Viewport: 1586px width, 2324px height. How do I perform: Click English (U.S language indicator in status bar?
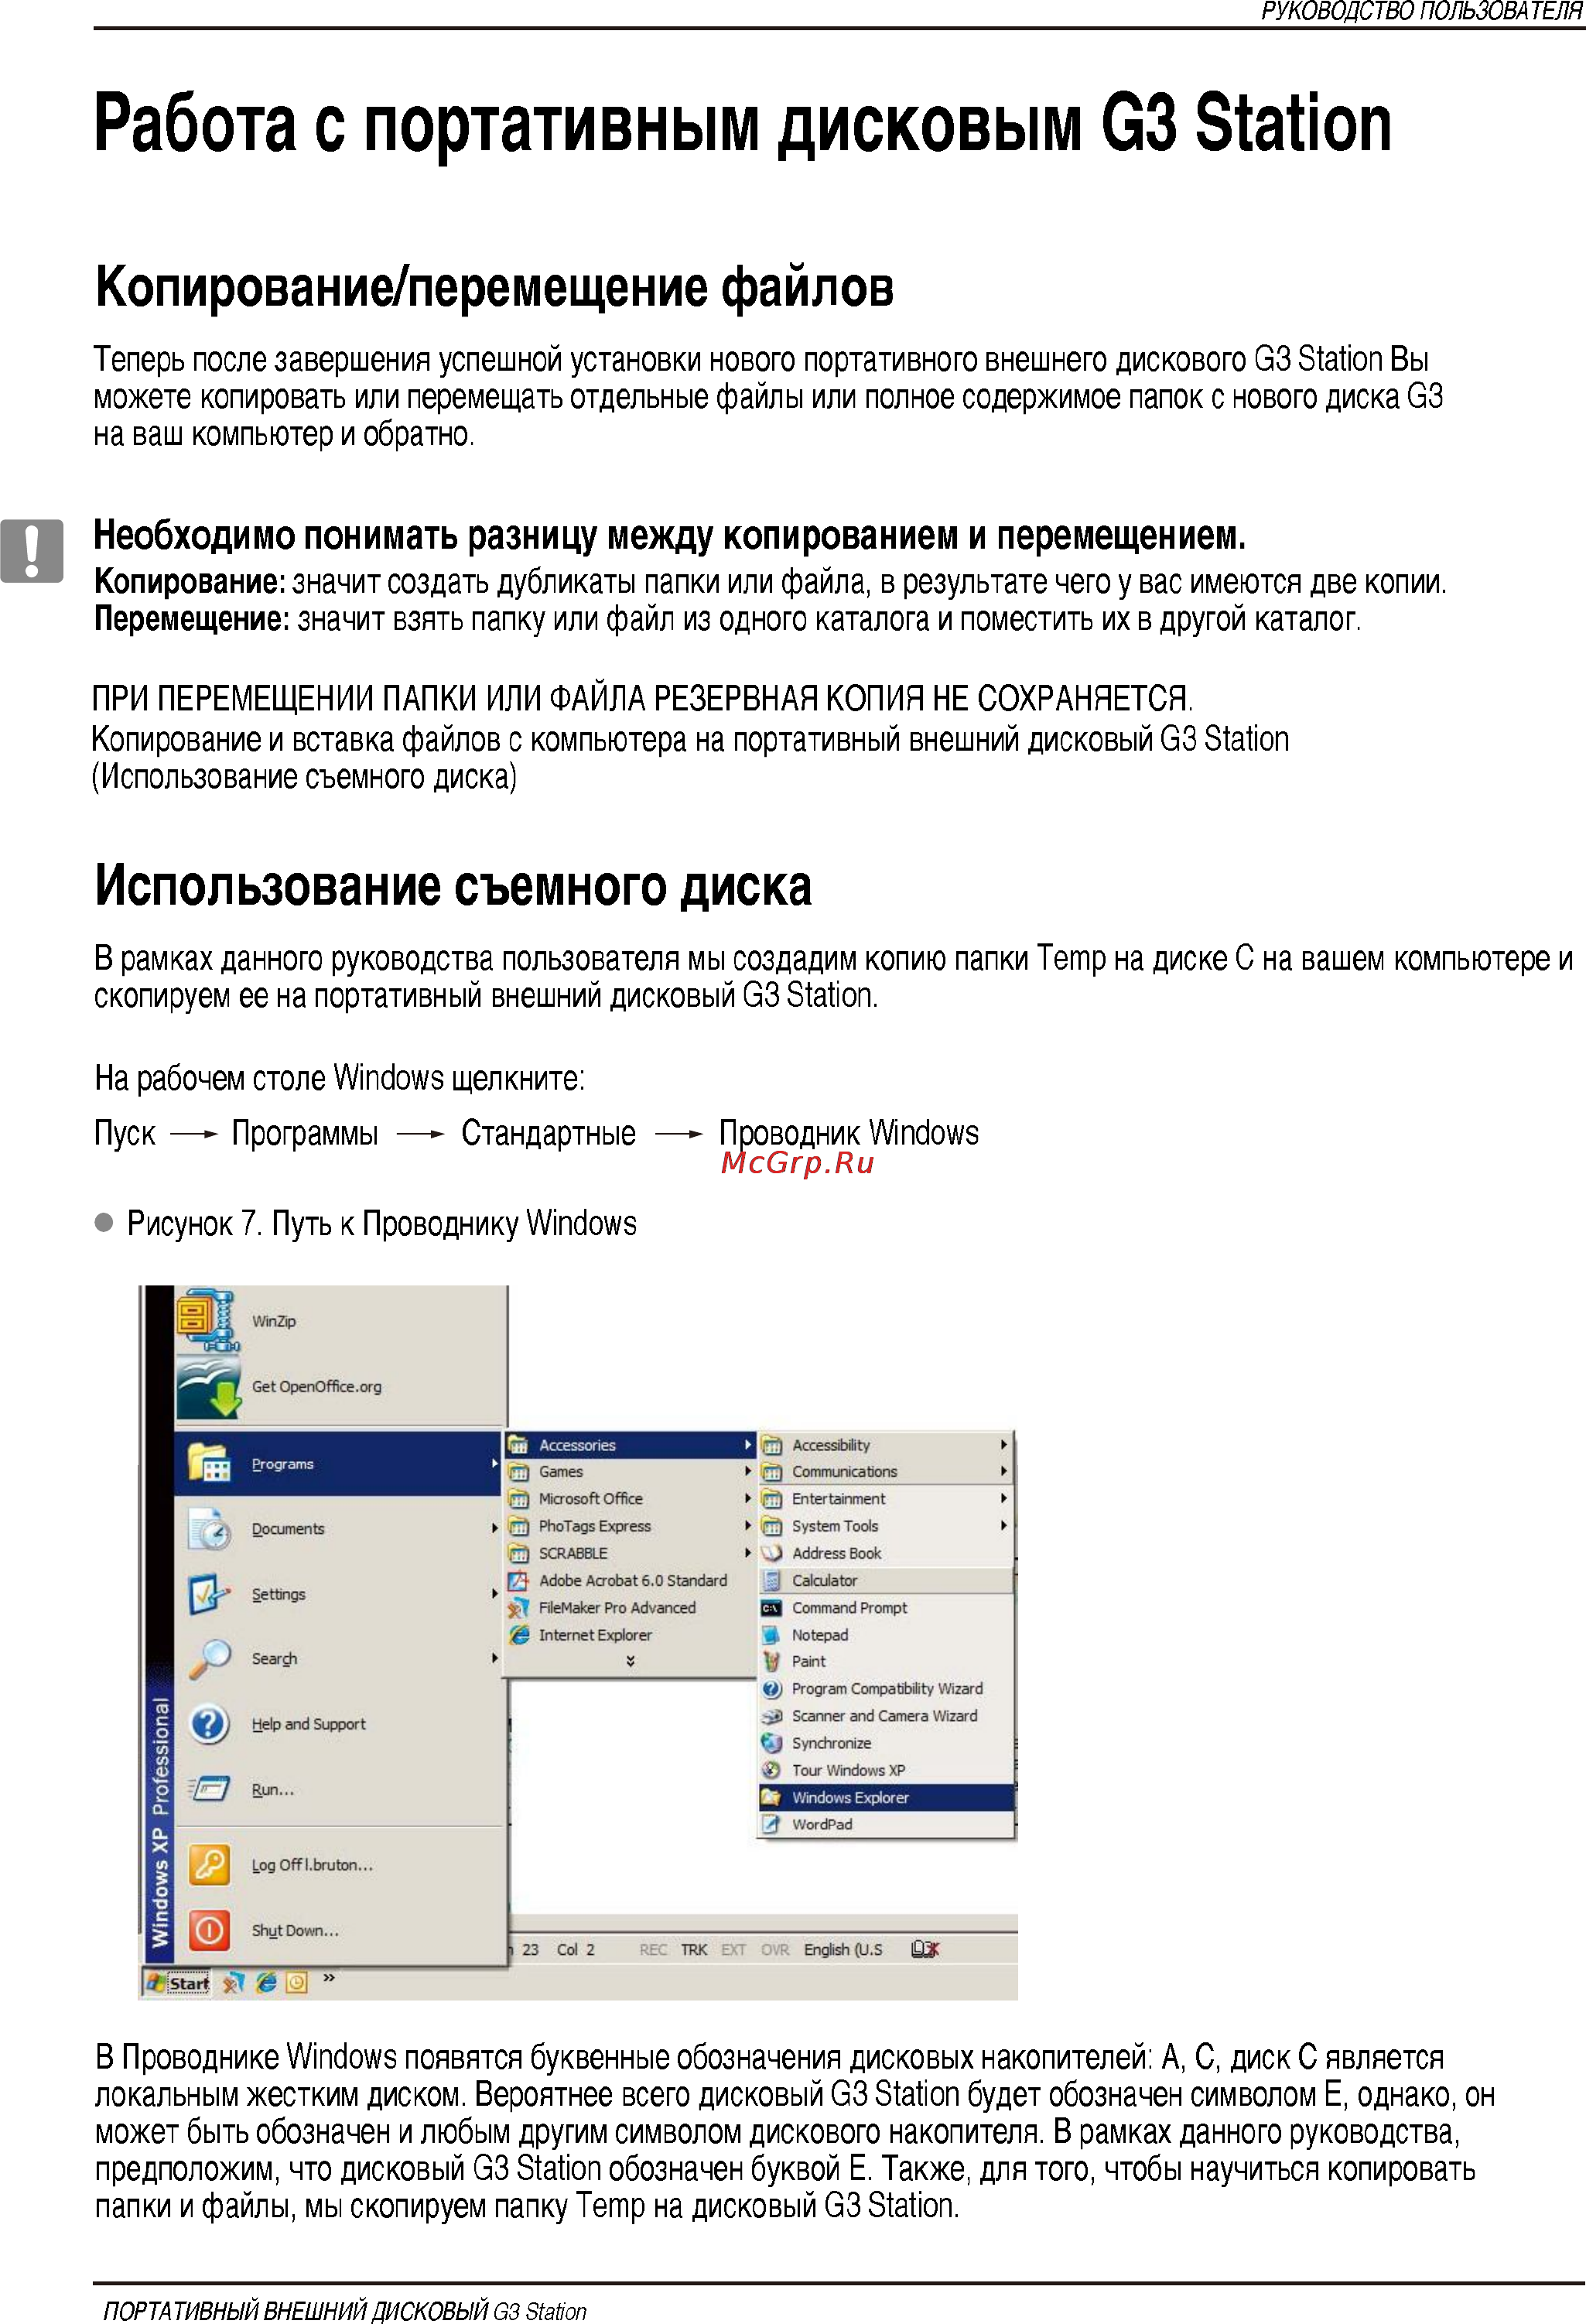click(843, 1950)
